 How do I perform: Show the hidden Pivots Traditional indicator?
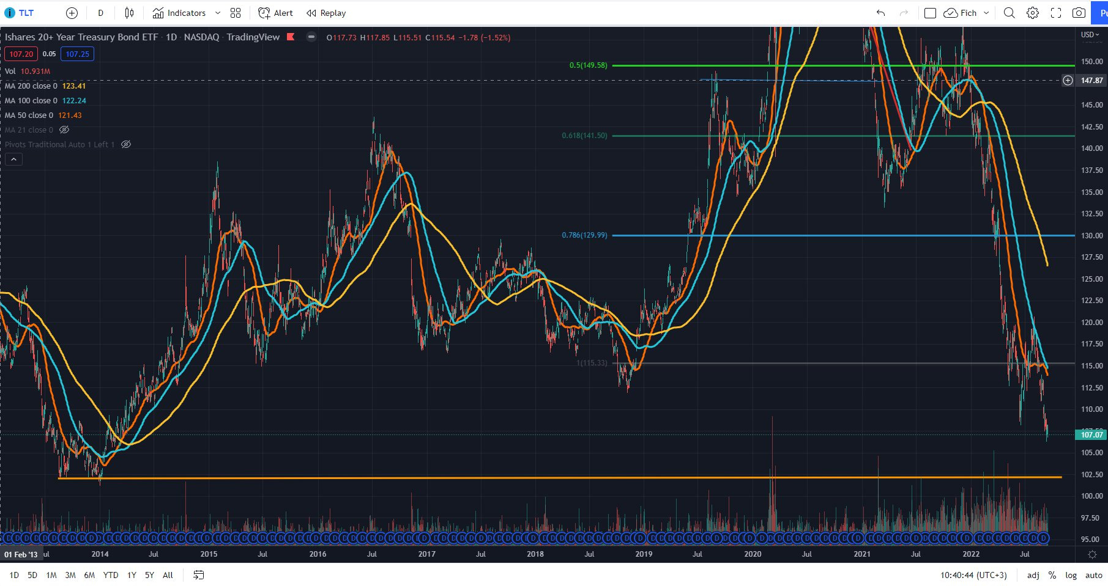point(126,144)
